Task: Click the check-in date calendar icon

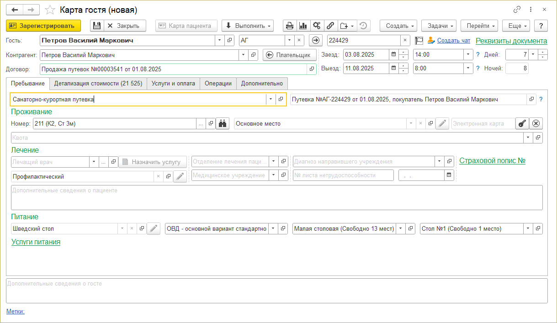Action: [x=393, y=55]
